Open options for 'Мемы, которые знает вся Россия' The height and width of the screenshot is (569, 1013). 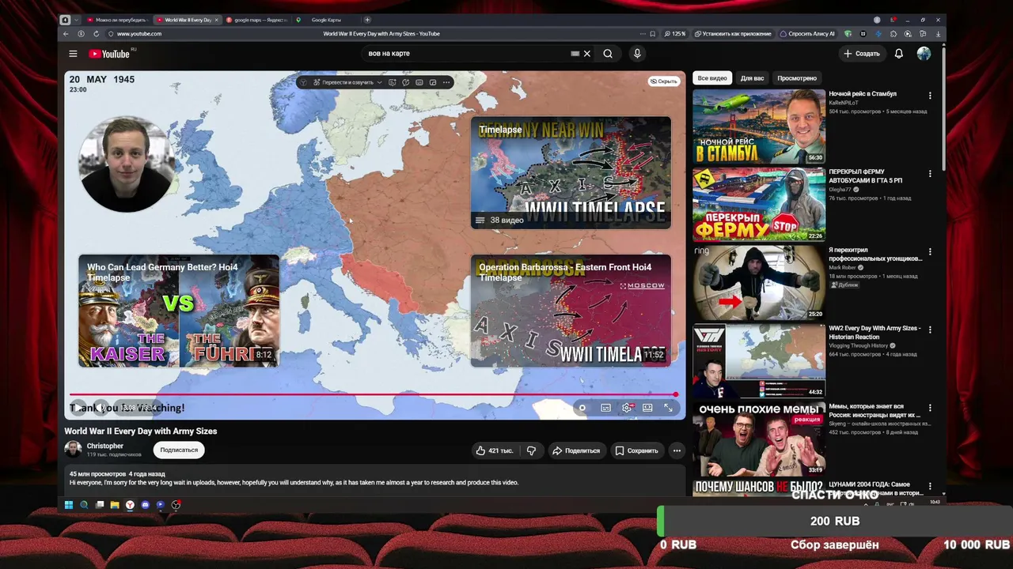click(930, 409)
